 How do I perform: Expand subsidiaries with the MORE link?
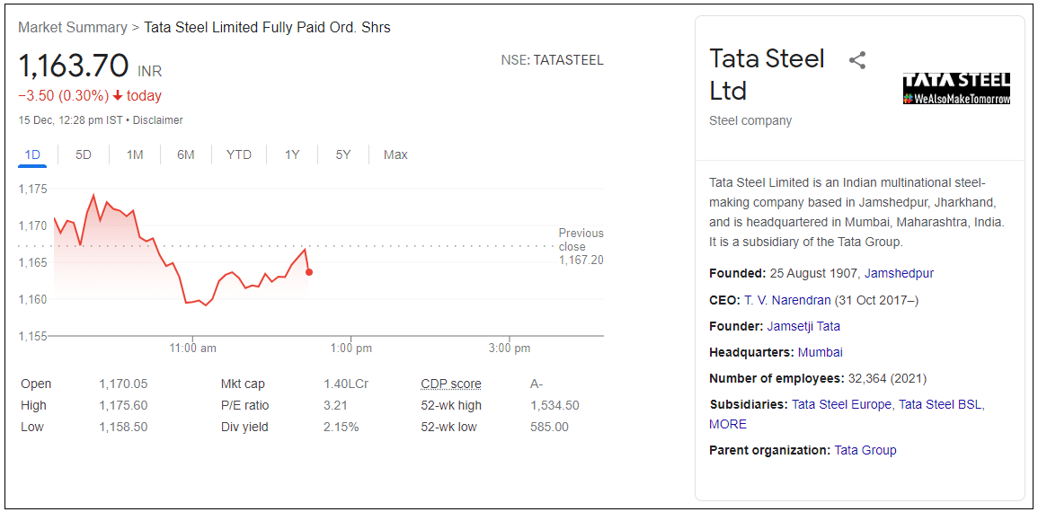point(728,425)
